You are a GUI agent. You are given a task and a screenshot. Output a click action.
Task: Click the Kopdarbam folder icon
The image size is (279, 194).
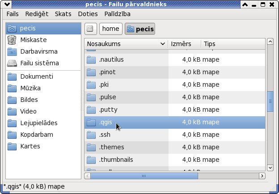tap(12, 135)
